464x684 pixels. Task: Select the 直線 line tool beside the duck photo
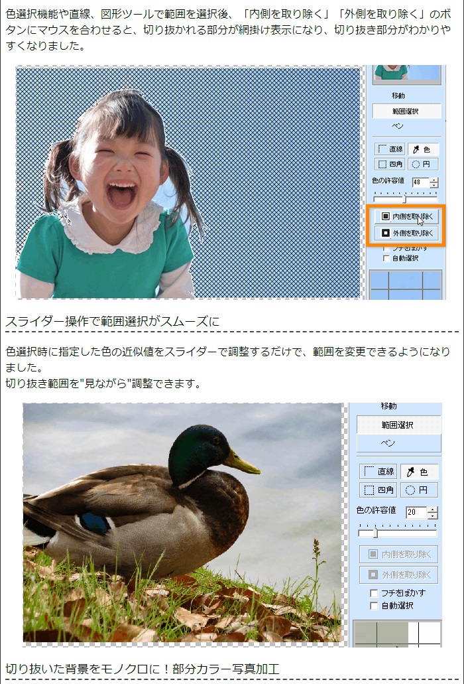(x=378, y=472)
